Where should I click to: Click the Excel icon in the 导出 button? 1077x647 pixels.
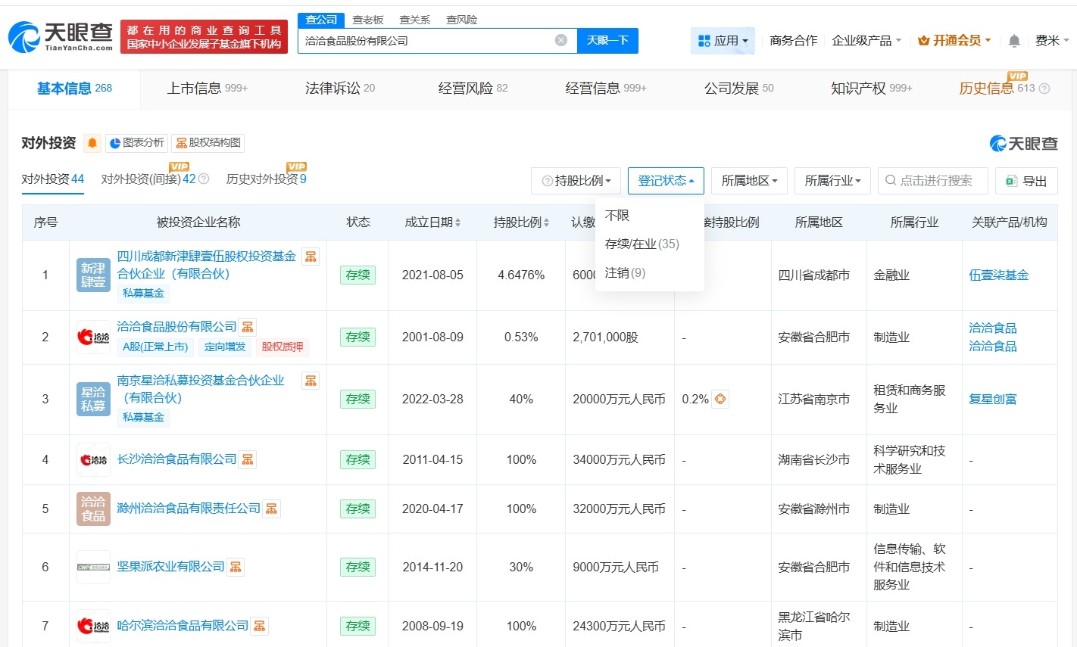pos(1011,181)
